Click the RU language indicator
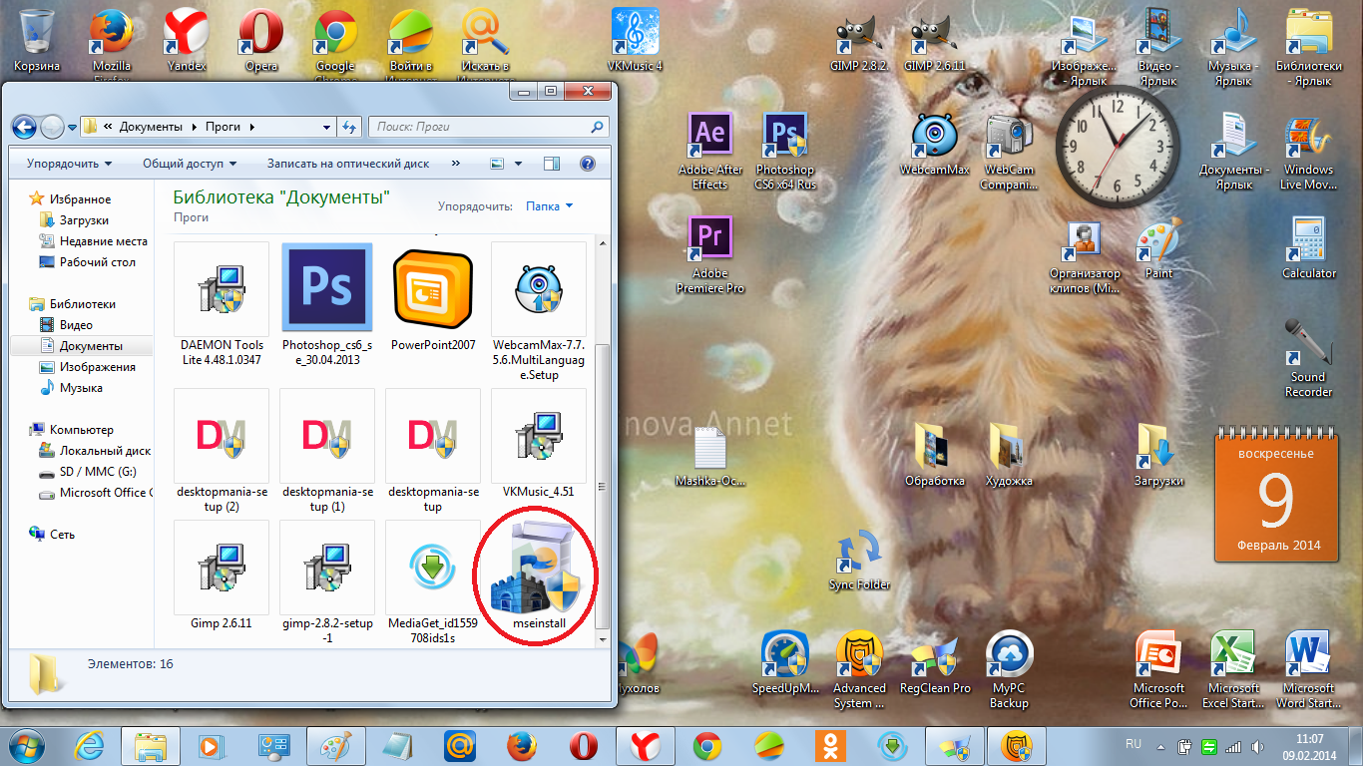 (x=1134, y=745)
